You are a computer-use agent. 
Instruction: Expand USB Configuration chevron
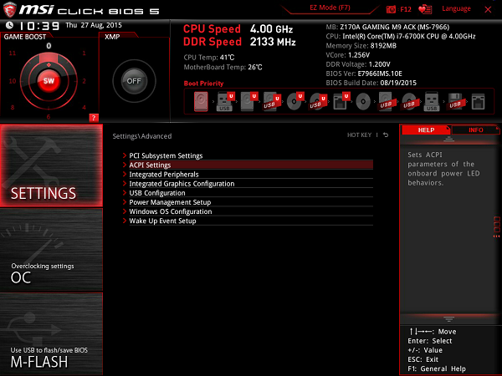(125, 192)
